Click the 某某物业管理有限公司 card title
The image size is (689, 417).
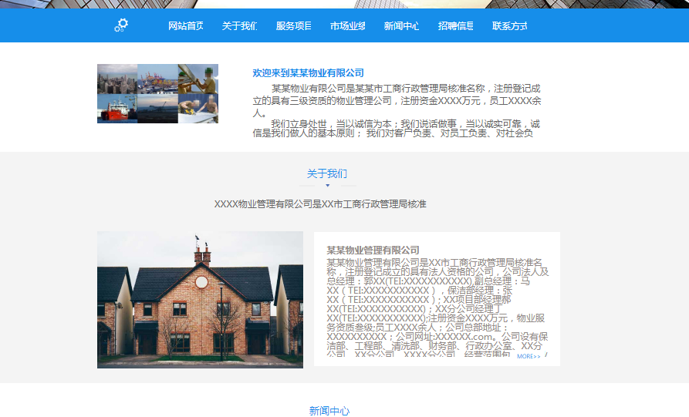(373, 250)
